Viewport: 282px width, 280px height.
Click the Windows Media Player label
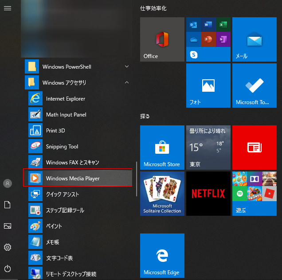(x=73, y=179)
